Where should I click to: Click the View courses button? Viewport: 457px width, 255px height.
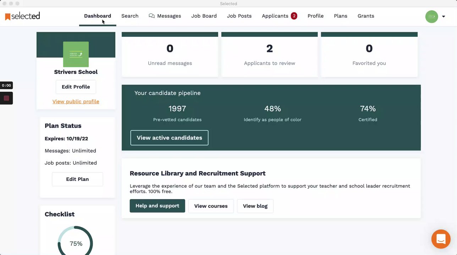click(211, 206)
